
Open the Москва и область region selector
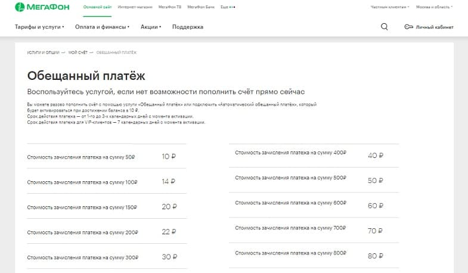434,7
